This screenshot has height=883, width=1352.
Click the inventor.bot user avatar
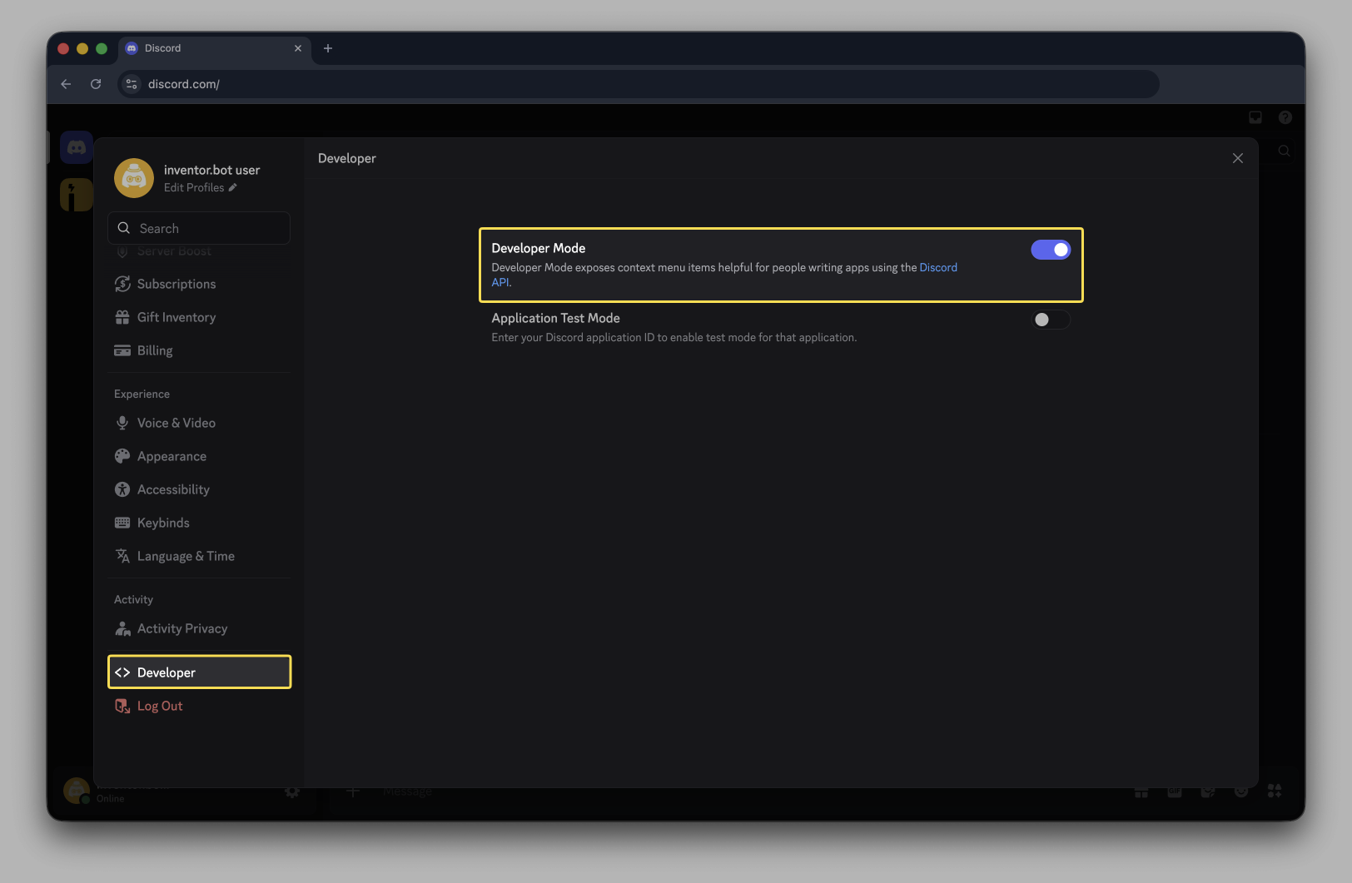click(134, 178)
